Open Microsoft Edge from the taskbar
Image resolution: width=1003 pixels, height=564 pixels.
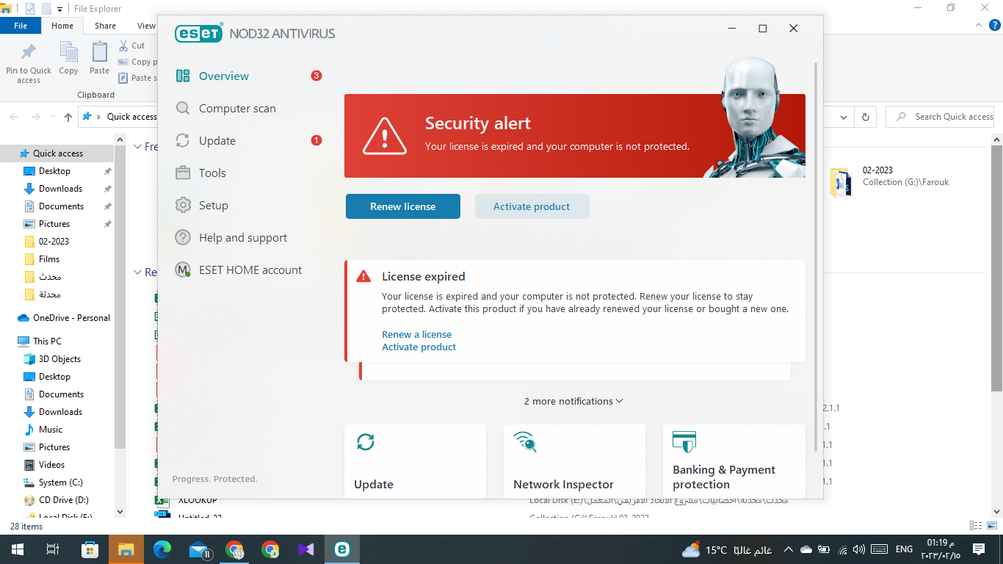(x=162, y=549)
